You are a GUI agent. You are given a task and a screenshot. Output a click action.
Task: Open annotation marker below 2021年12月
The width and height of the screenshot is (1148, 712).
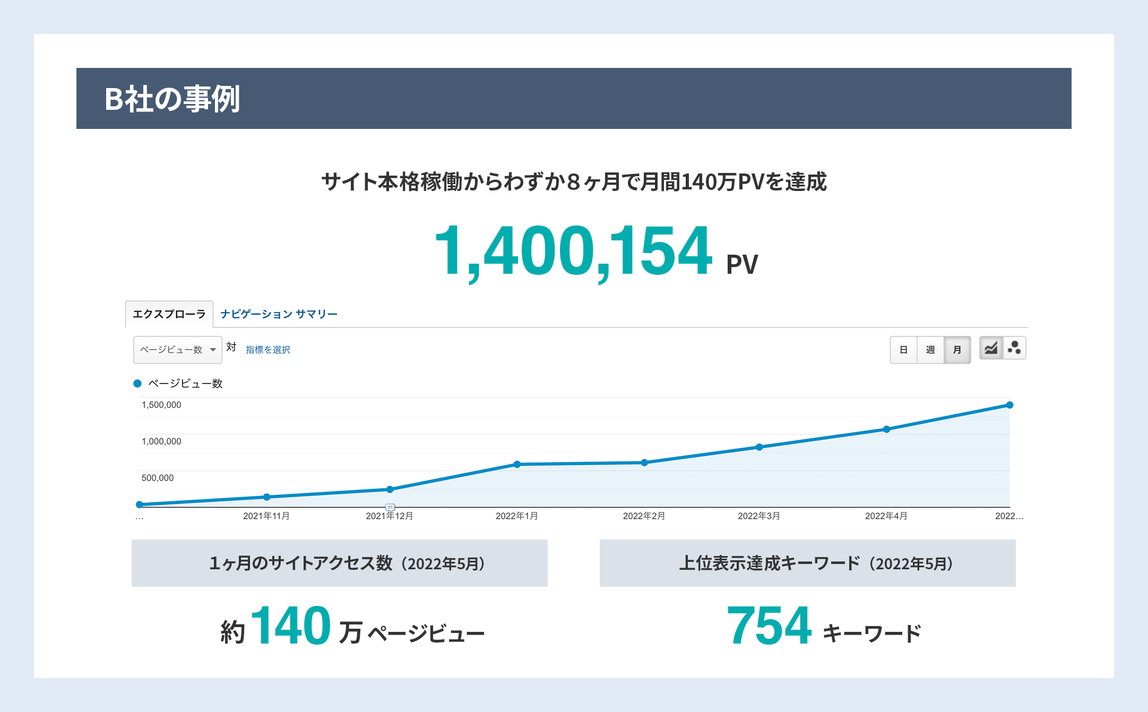pos(390,508)
